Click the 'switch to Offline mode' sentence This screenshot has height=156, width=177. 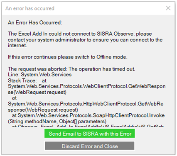coord(68,57)
